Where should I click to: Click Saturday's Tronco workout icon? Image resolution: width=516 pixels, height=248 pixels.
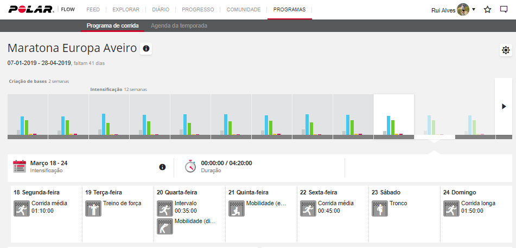(x=380, y=208)
